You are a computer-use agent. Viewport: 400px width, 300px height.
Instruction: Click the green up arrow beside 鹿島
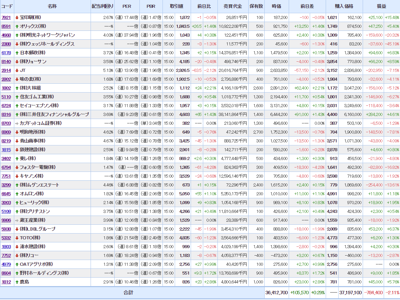(x=17, y=282)
